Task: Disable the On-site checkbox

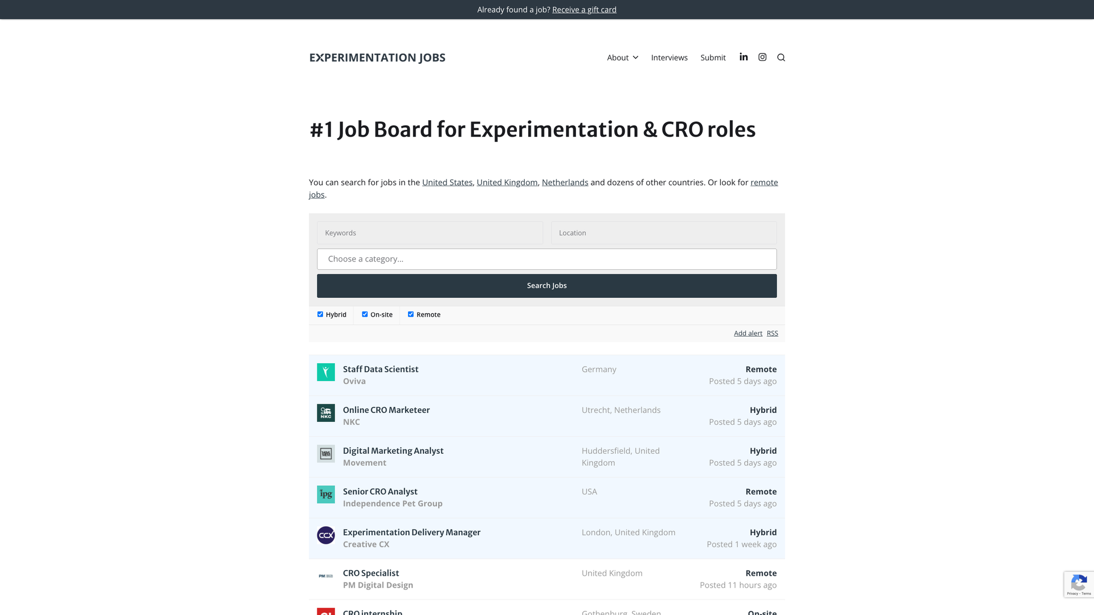Action: 365,314
